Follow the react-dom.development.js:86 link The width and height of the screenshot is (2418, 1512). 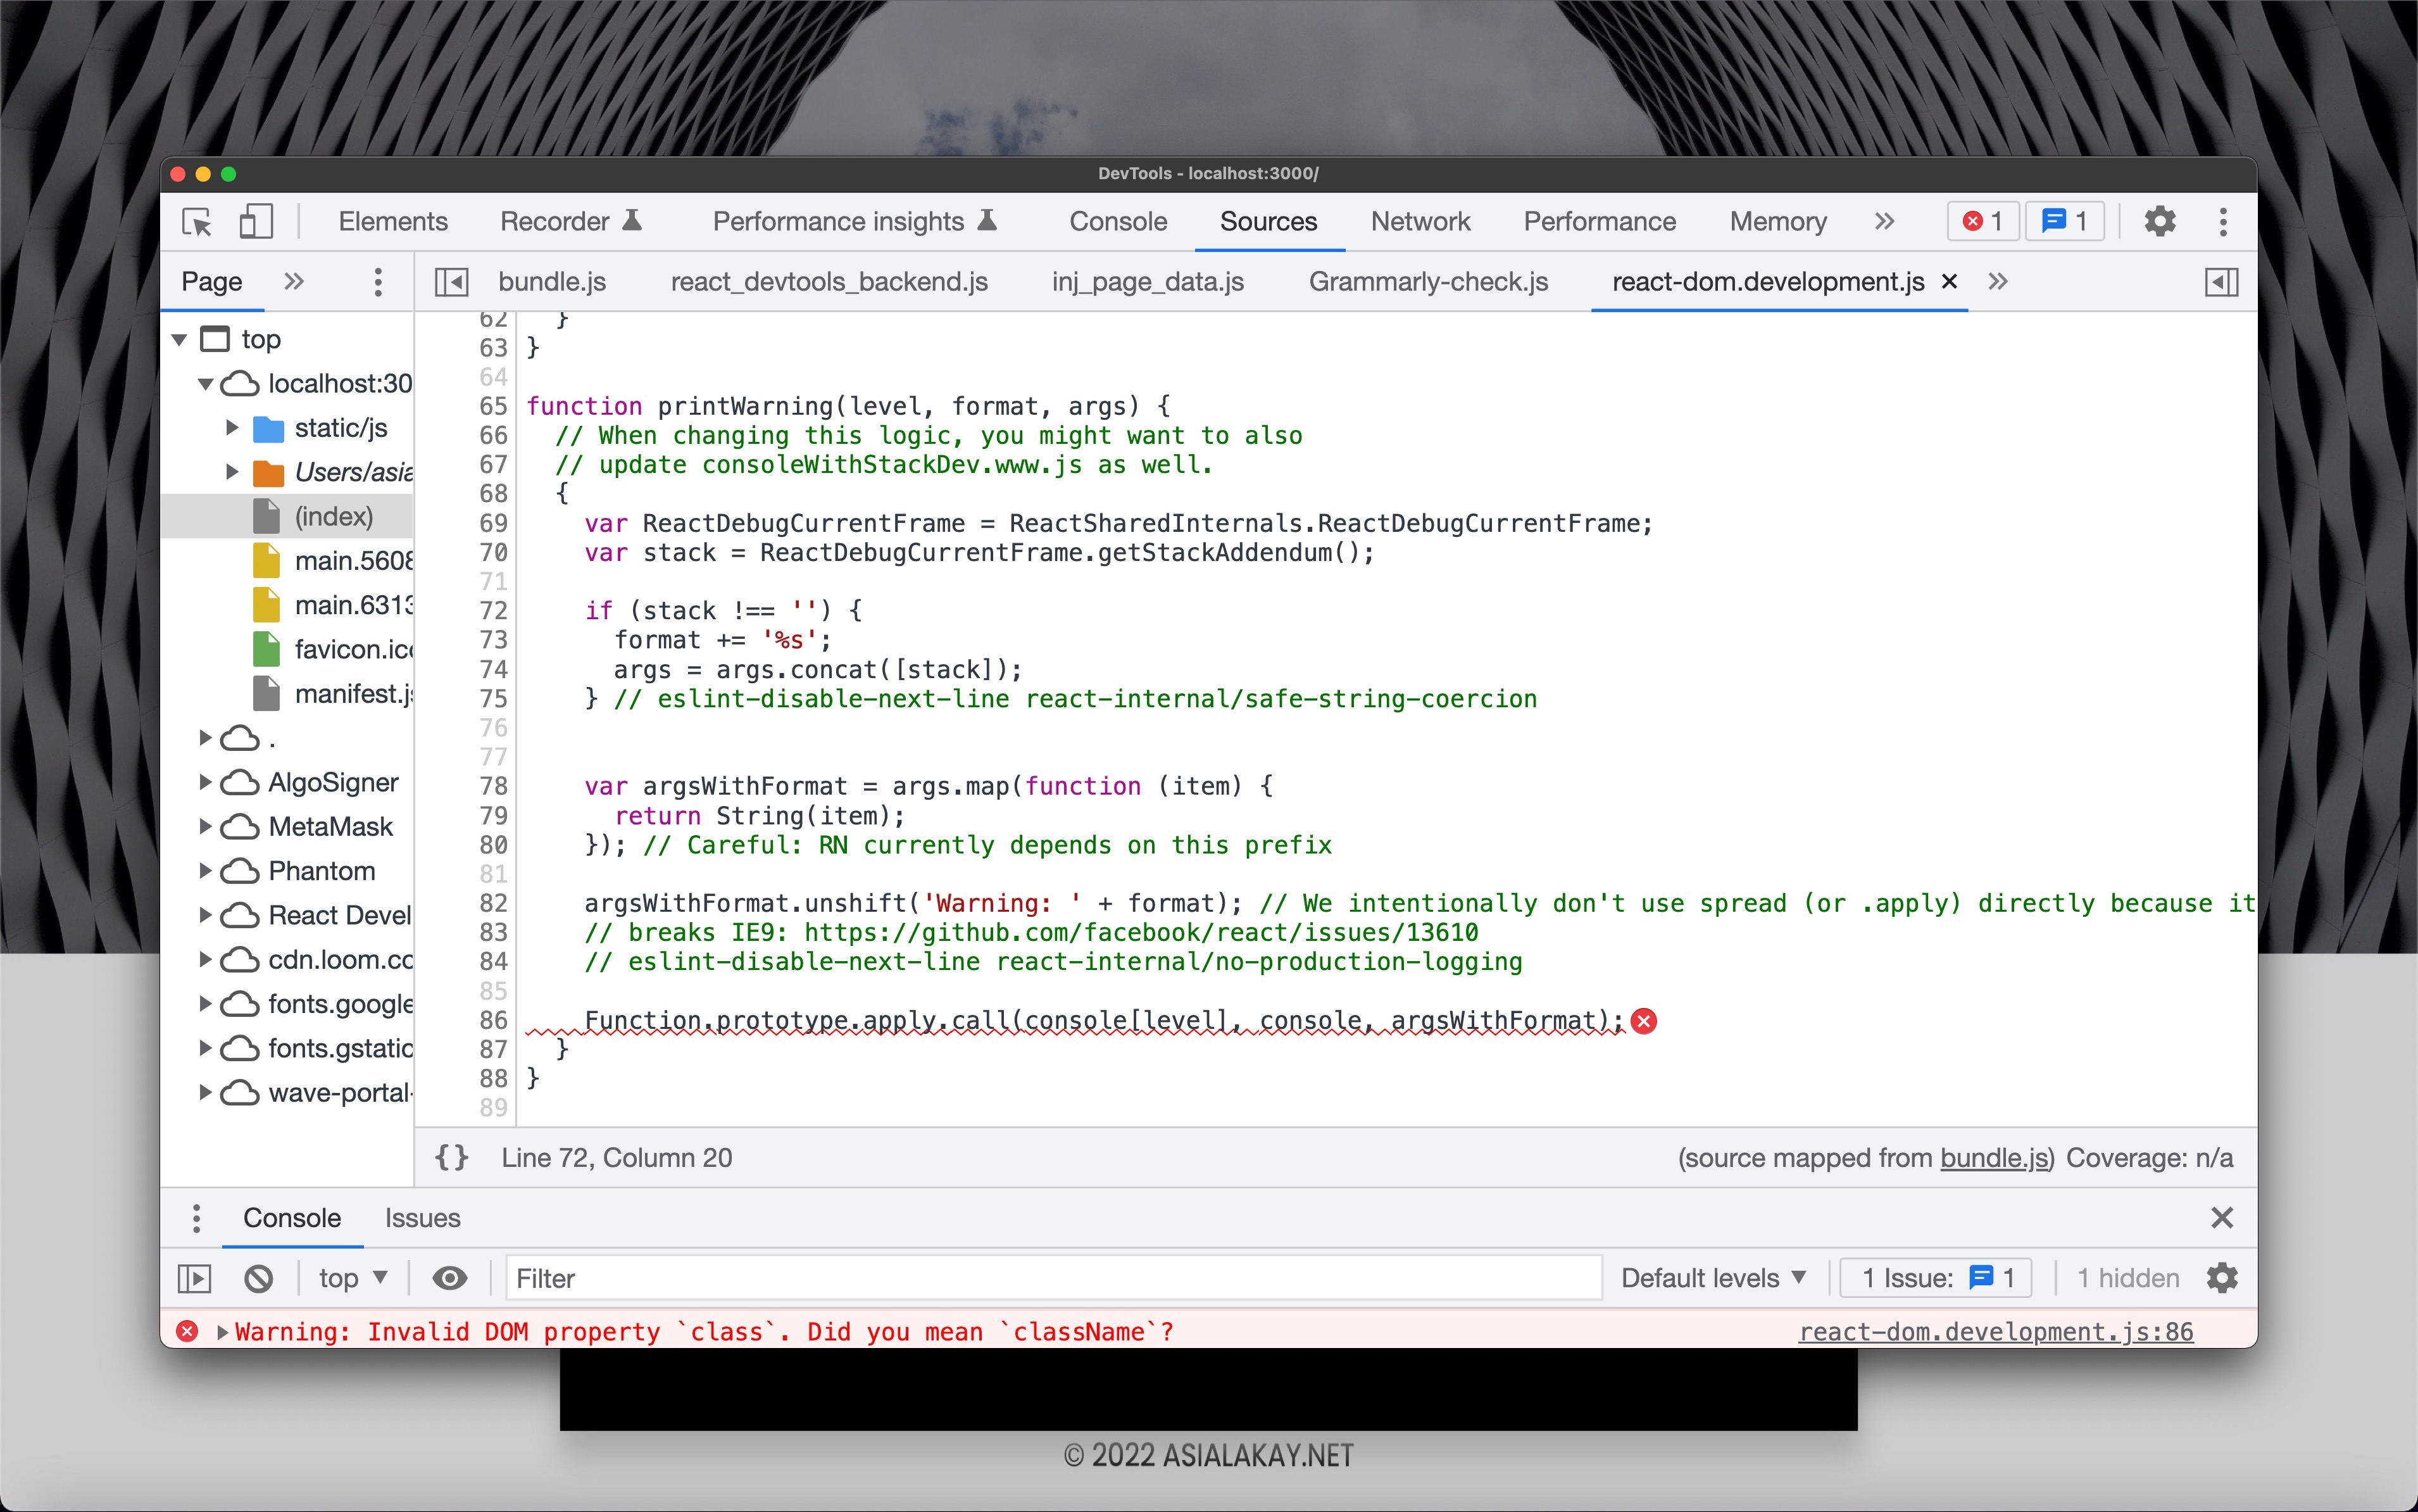pyautogui.click(x=1995, y=1332)
